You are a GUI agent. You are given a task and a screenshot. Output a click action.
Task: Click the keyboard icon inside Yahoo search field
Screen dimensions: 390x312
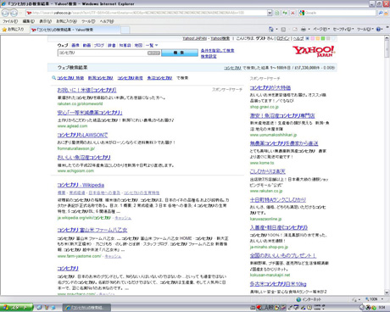(x=153, y=53)
